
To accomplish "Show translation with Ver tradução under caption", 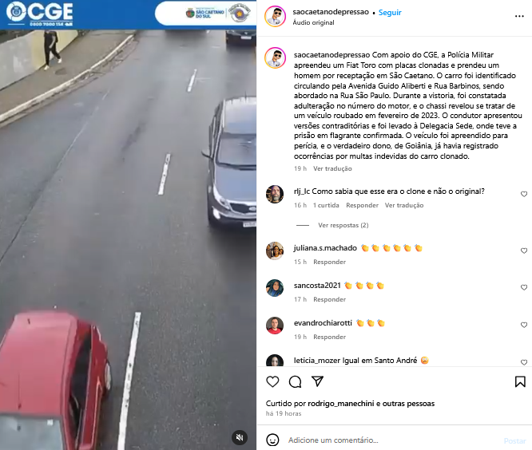I will (332, 168).
